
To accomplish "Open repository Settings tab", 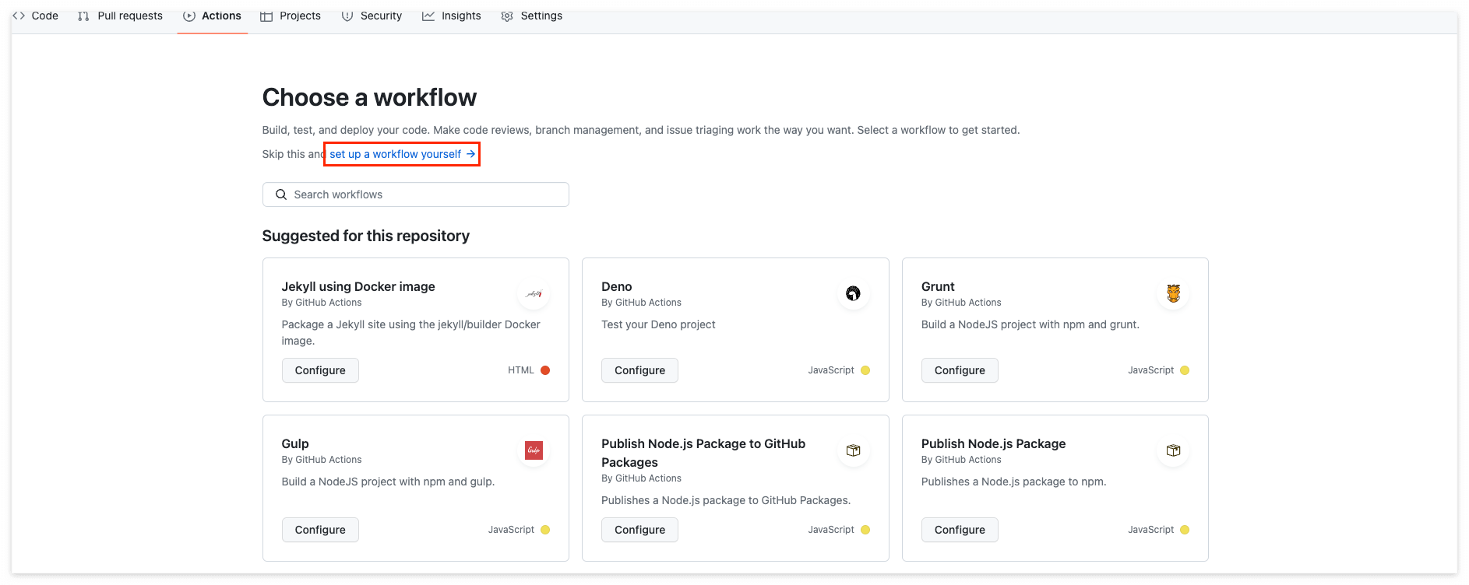I will 532,16.
